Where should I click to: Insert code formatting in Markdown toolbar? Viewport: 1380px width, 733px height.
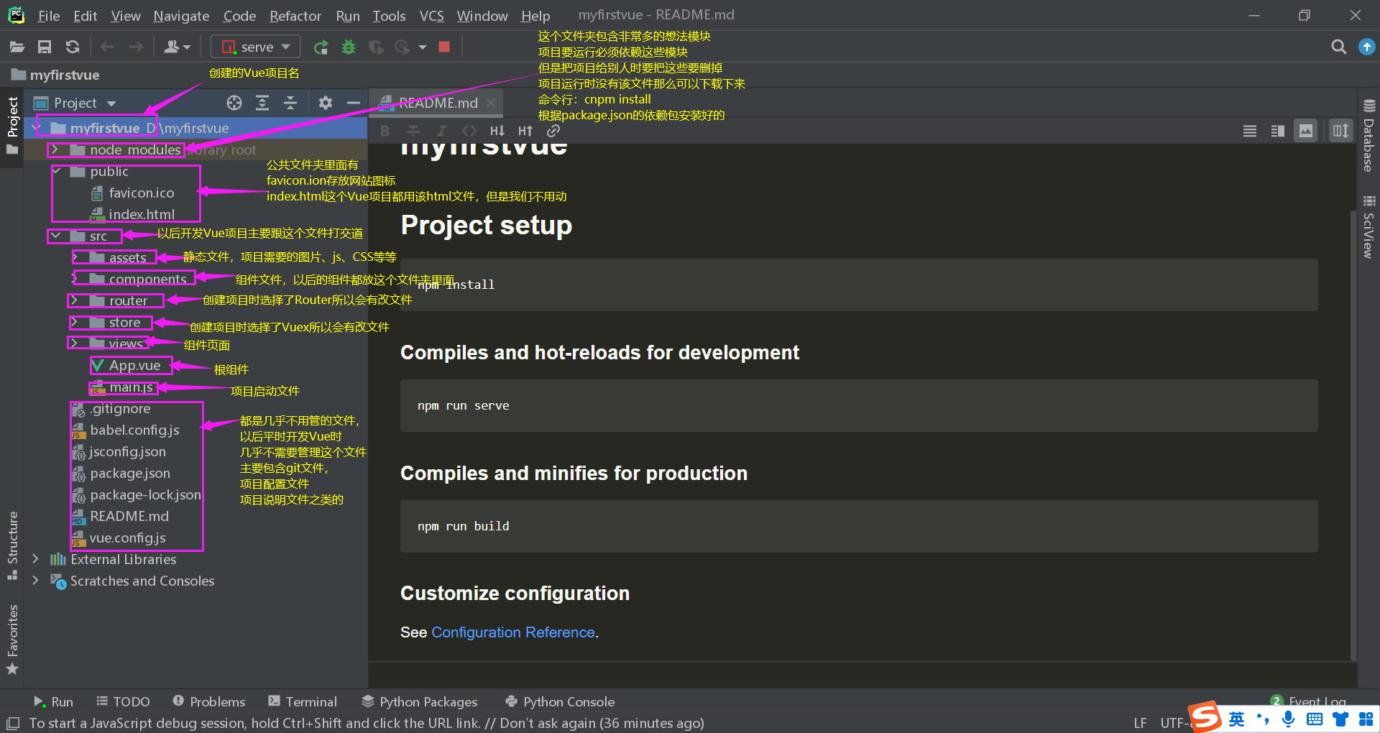coord(469,131)
